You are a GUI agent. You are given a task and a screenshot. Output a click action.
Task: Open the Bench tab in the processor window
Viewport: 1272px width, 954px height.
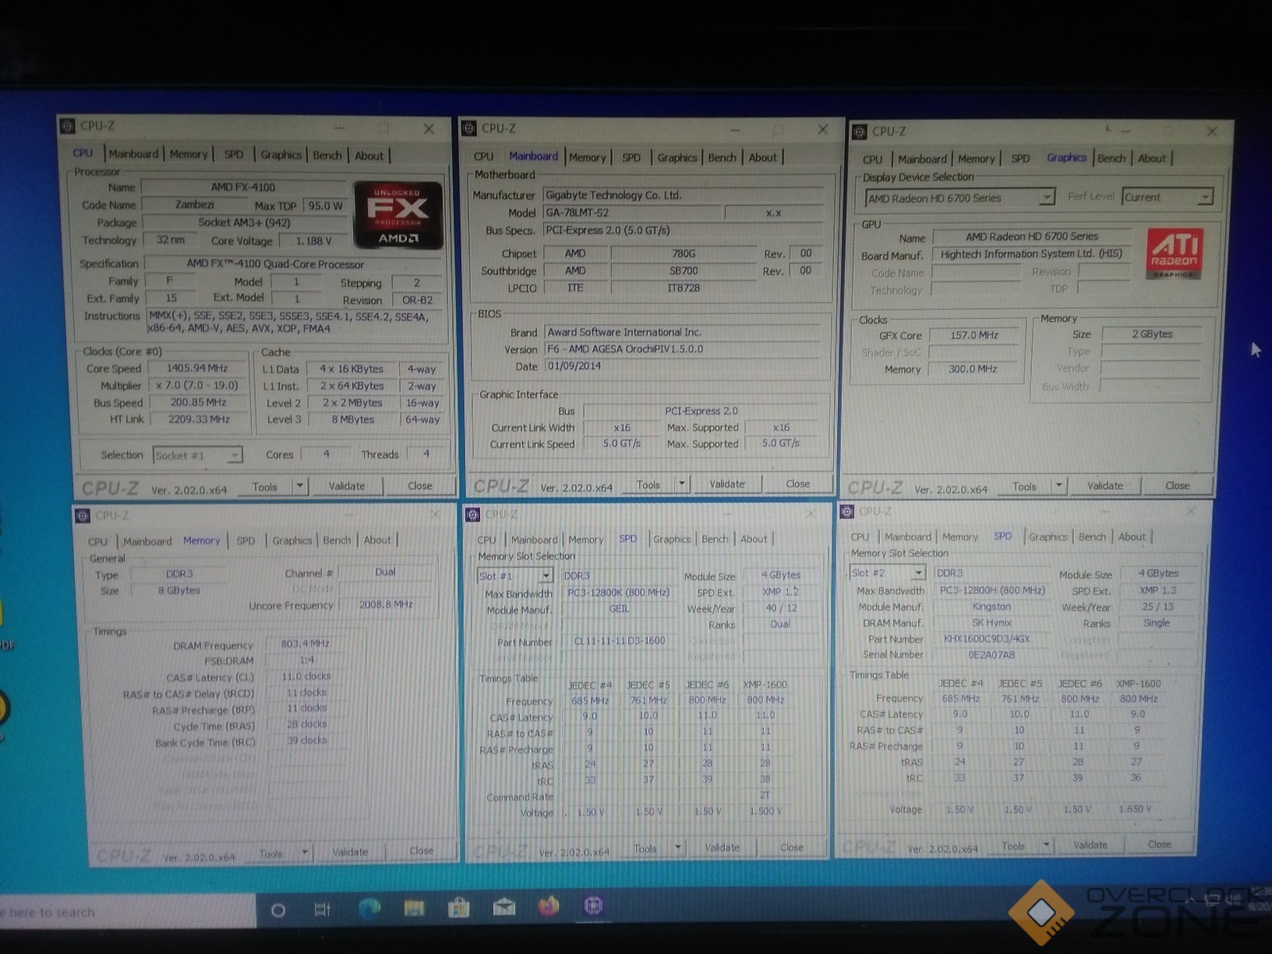tap(328, 155)
